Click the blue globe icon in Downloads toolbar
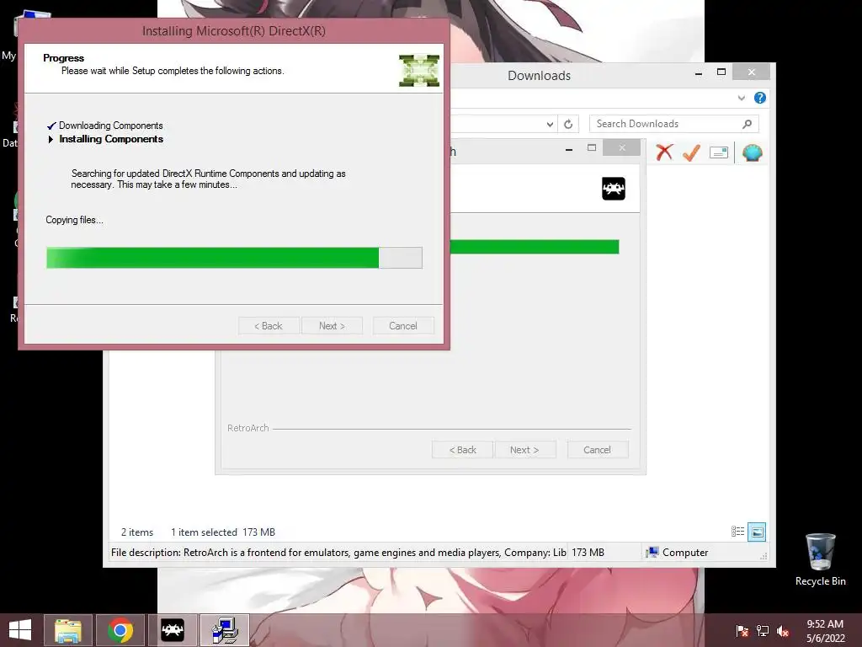The height and width of the screenshot is (647, 862). 752,152
